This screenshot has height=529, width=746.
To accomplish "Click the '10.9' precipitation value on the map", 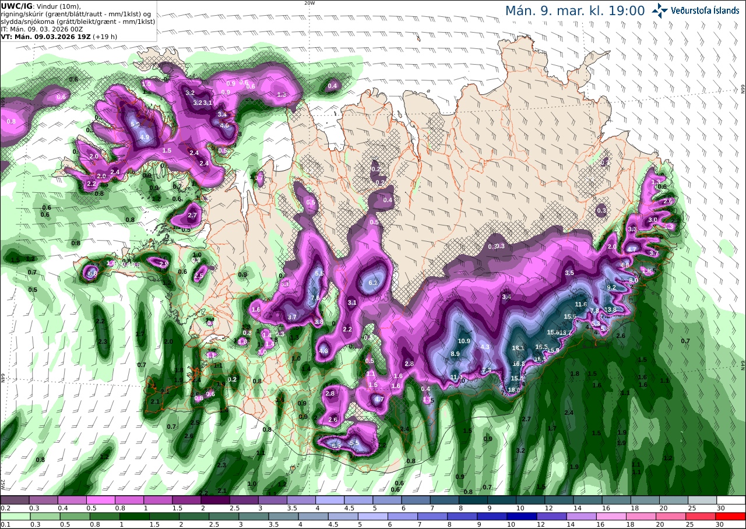I will click(464, 341).
